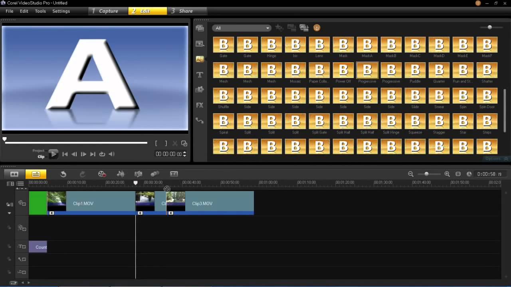Click the Split Clip scissors icon
511x287 pixels.
click(175, 143)
